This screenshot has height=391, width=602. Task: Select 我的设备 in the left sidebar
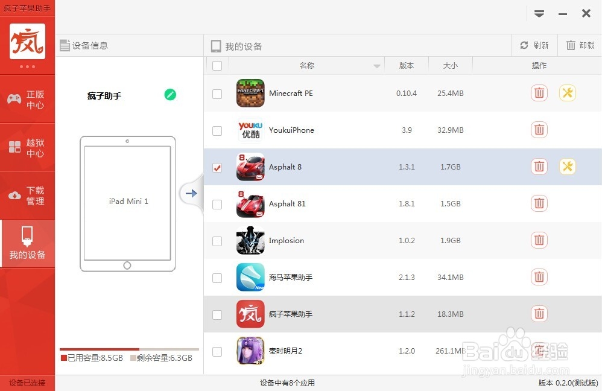pos(28,243)
